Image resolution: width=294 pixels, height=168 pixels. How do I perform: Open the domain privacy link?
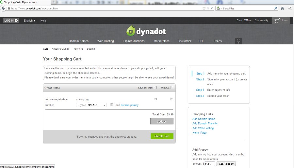[130, 105]
